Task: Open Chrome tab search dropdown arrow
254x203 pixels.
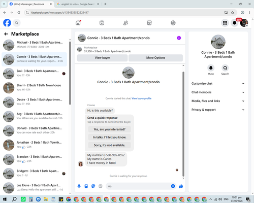Action: 4,4
